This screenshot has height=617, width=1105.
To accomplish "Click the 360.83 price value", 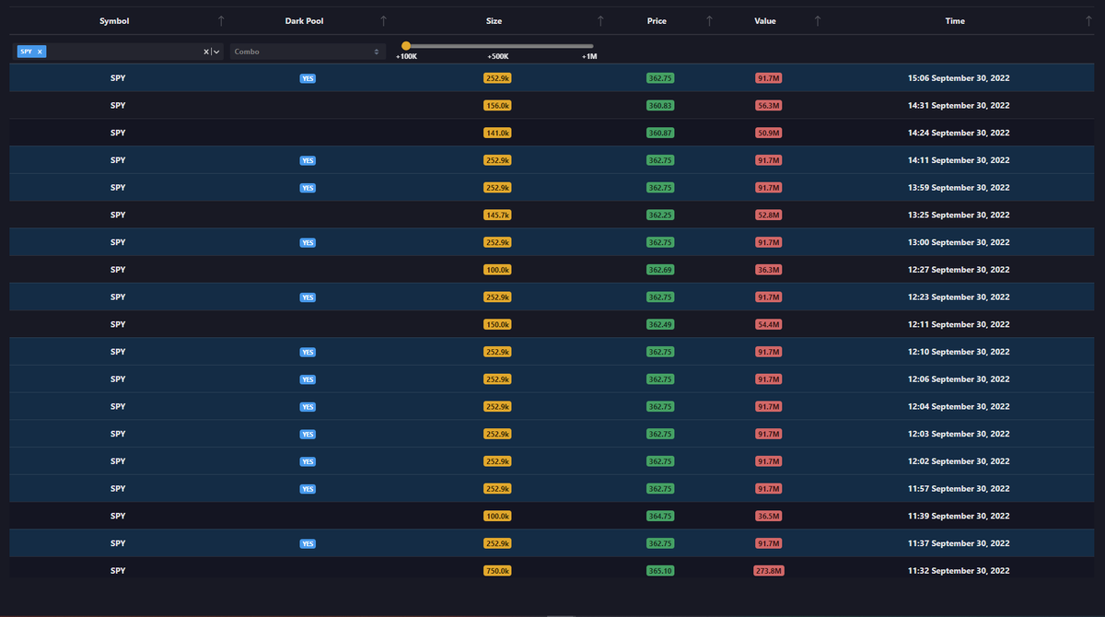I will (x=660, y=106).
